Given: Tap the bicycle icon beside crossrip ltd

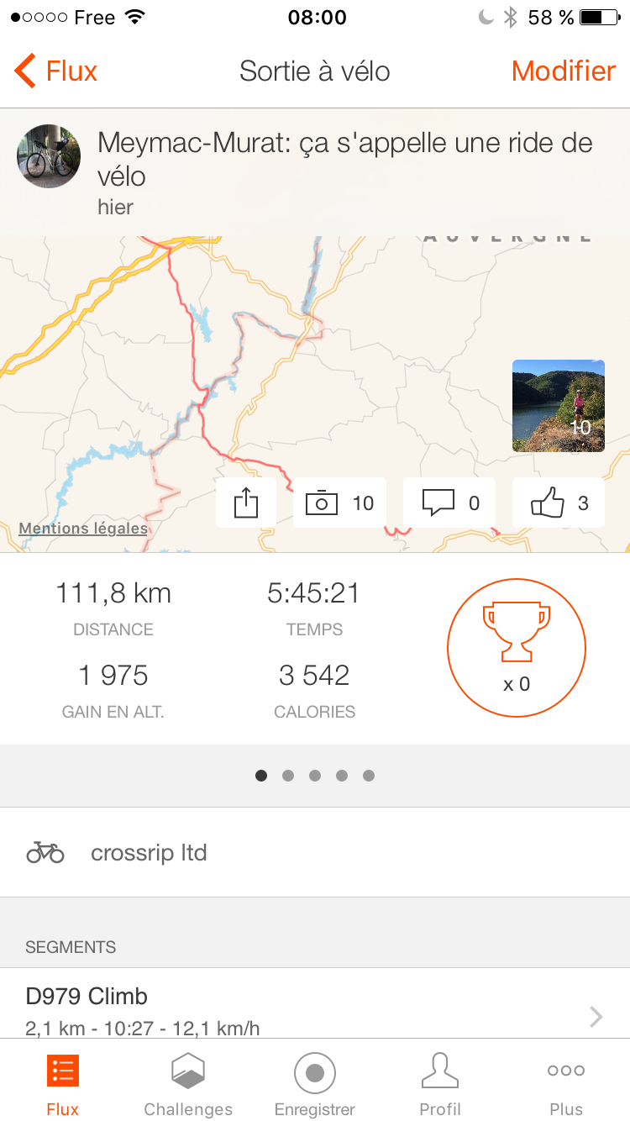Looking at the screenshot, I should point(45,853).
